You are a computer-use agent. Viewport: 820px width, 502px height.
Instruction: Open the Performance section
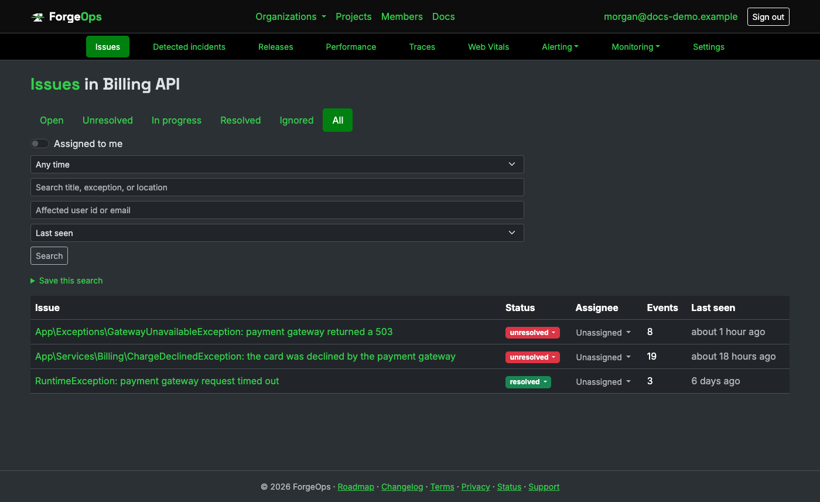point(351,47)
